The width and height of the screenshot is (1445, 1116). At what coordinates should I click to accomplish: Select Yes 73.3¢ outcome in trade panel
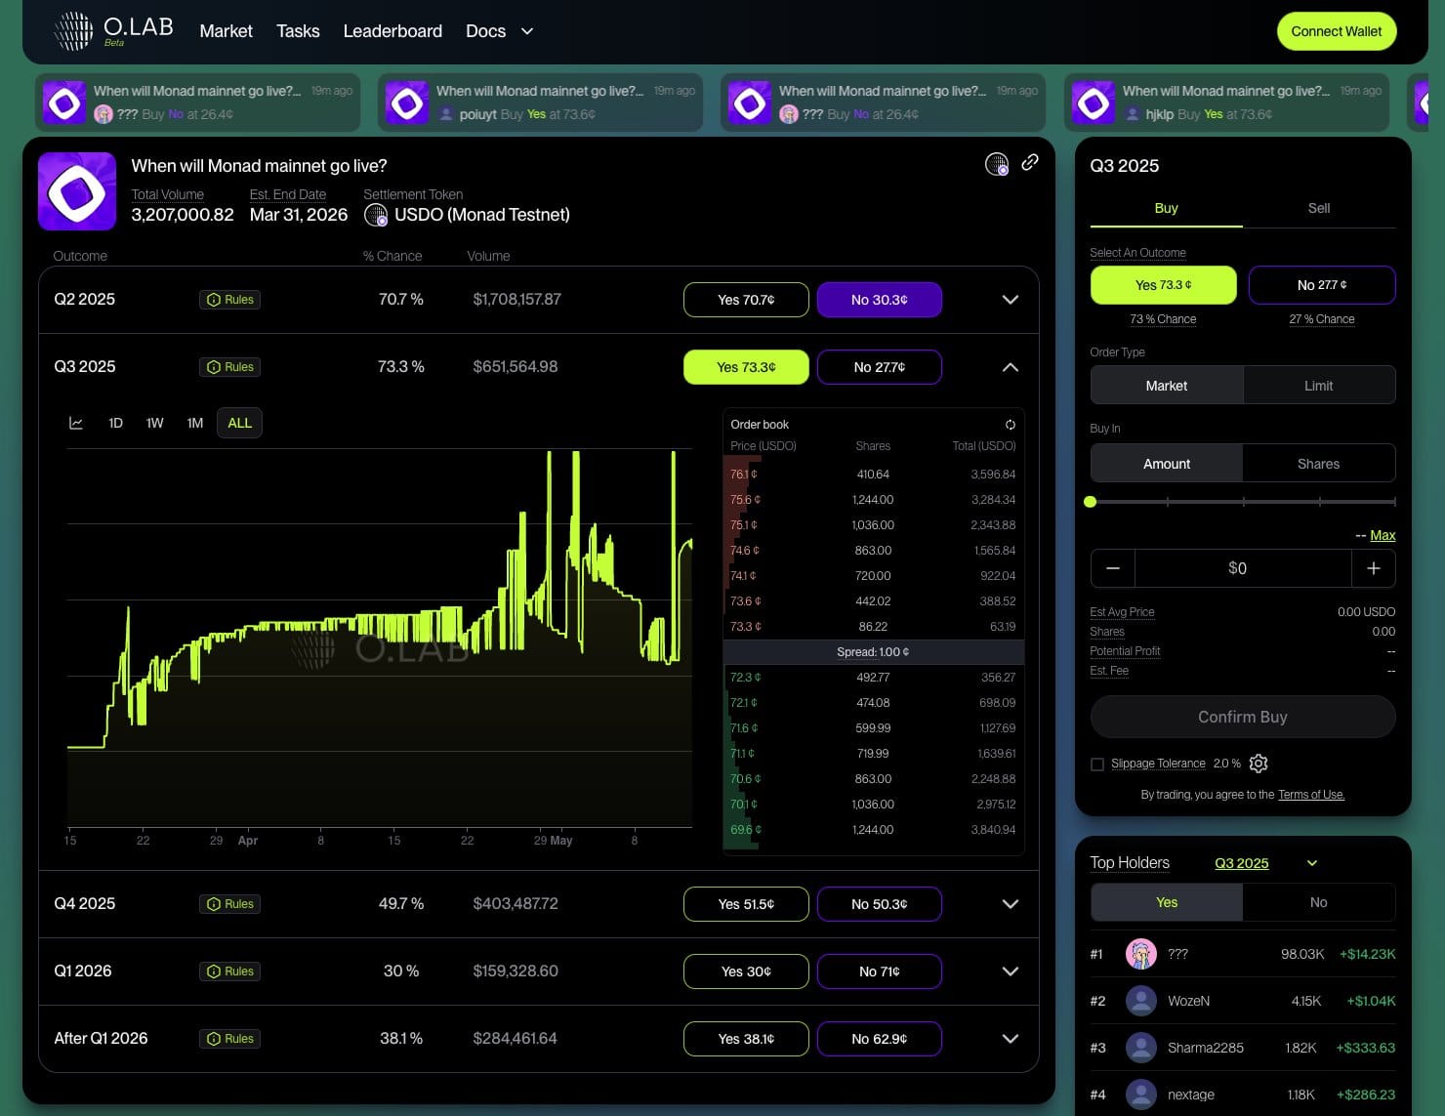pos(1164,285)
